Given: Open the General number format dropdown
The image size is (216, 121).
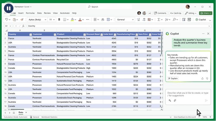Looking at the screenshot, I should tap(133, 20).
